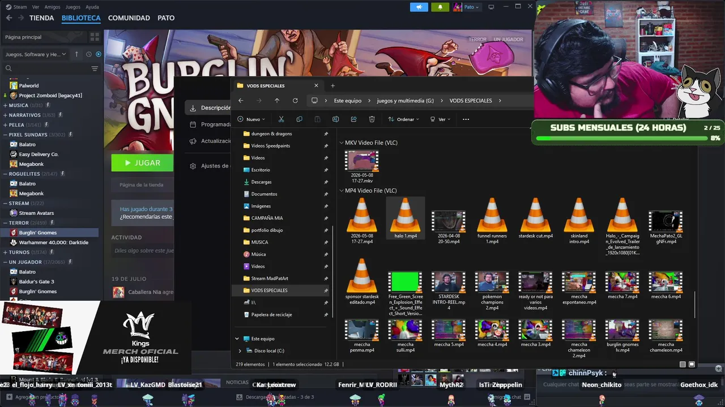Viewport: 725px width, 407px height.
Task: Select Baldur's Gate 3 in library
Action: tap(36, 282)
